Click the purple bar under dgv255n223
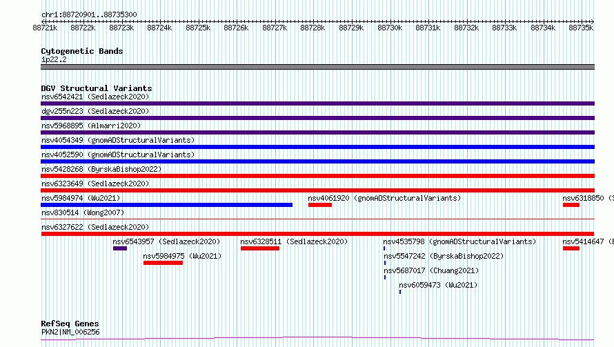The width and height of the screenshot is (614, 347). 317,118
